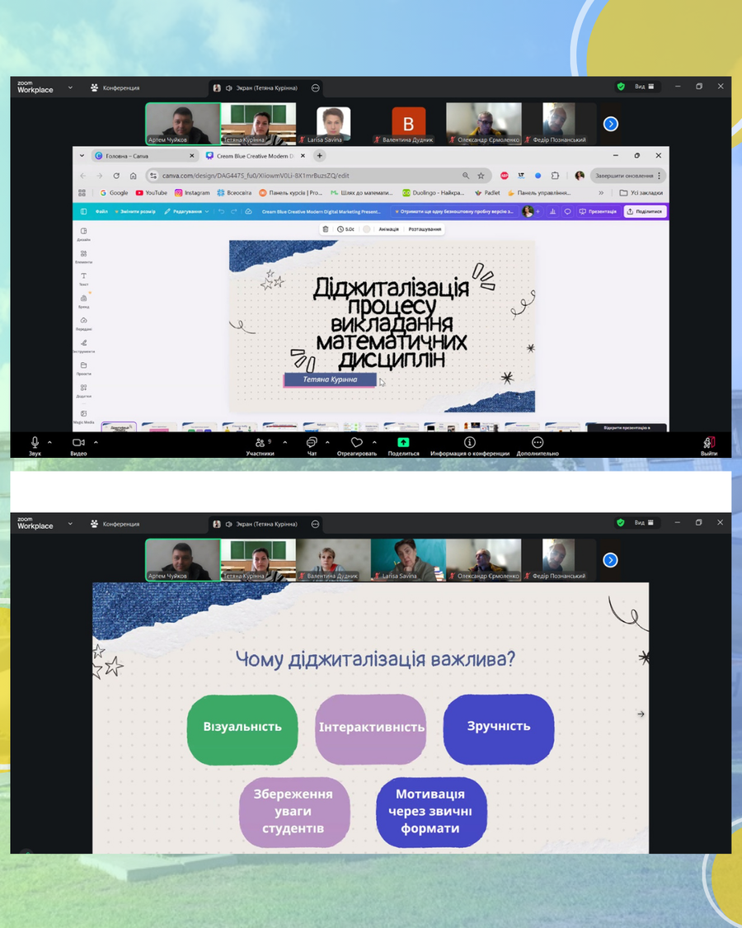Click the green Поделиться share screen icon
Image resolution: width=742 pixels, height=928 pixels.
403,444
